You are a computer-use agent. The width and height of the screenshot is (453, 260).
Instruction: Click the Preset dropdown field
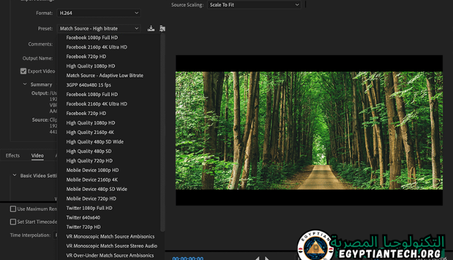click(99, 29)
